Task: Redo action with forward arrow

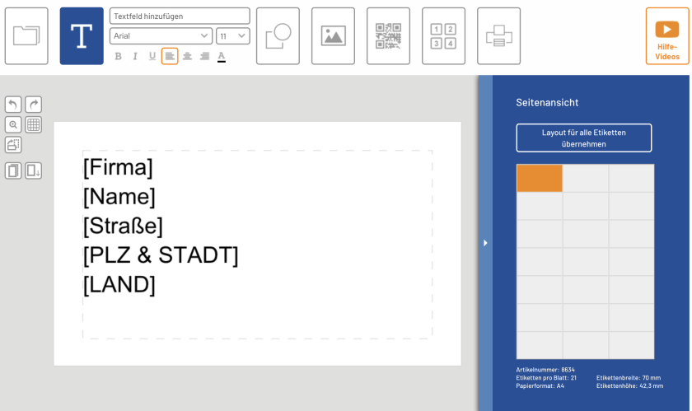Action: pyautogui.click(x=34, y=105)
